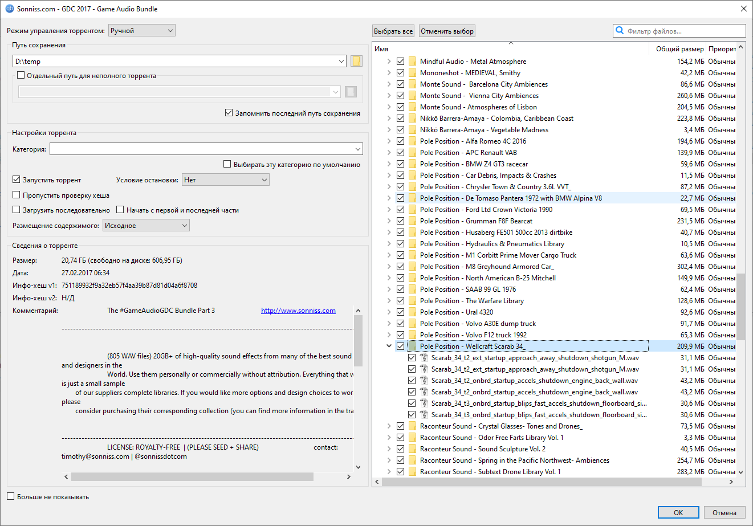753x526 pixels.
Task: Collapse the Pole Position - Wellcraft Scarab 34_ folder
Action: click(389, 346)
